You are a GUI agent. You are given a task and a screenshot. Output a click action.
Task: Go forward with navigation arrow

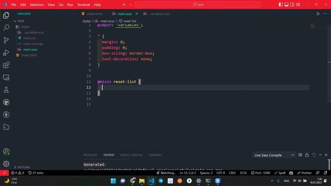pyautogui.click(x=130, y=5)
